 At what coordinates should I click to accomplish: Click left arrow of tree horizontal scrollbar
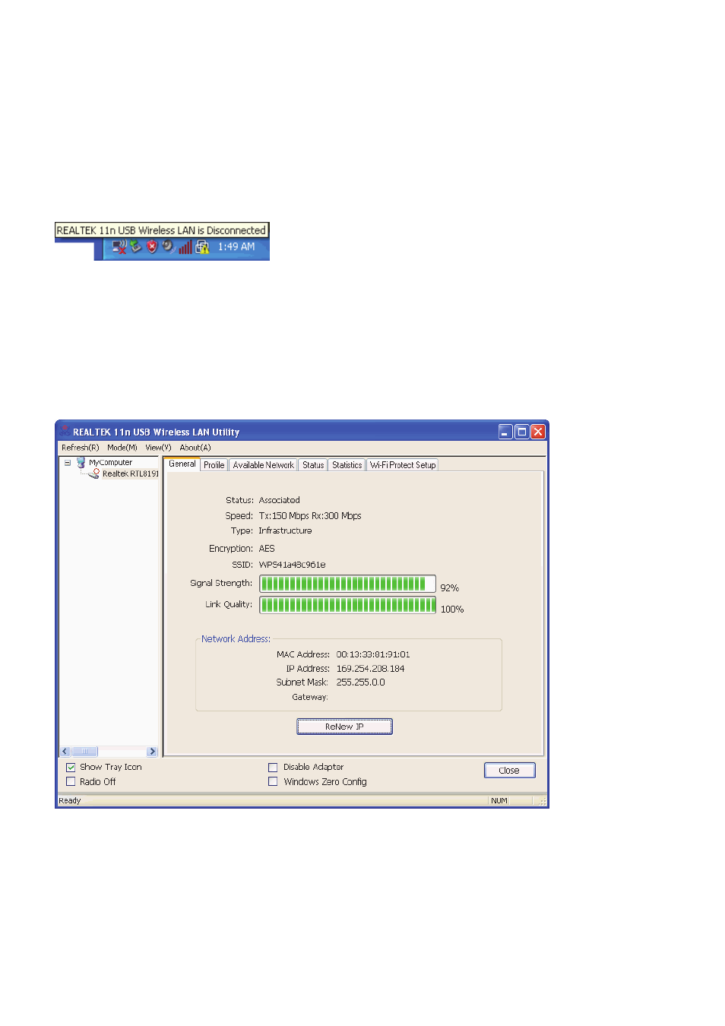pos(65,752)
